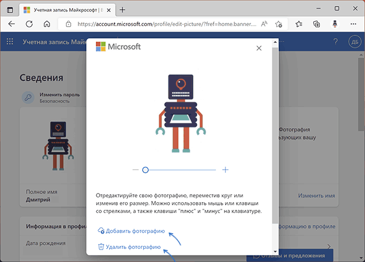Open a new browser tab

click(123, 10)
